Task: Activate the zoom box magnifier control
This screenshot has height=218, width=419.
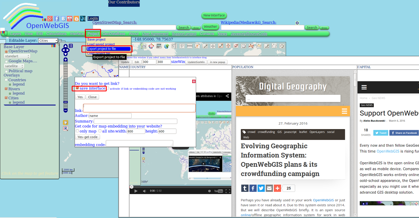Action: coord(65,129)
